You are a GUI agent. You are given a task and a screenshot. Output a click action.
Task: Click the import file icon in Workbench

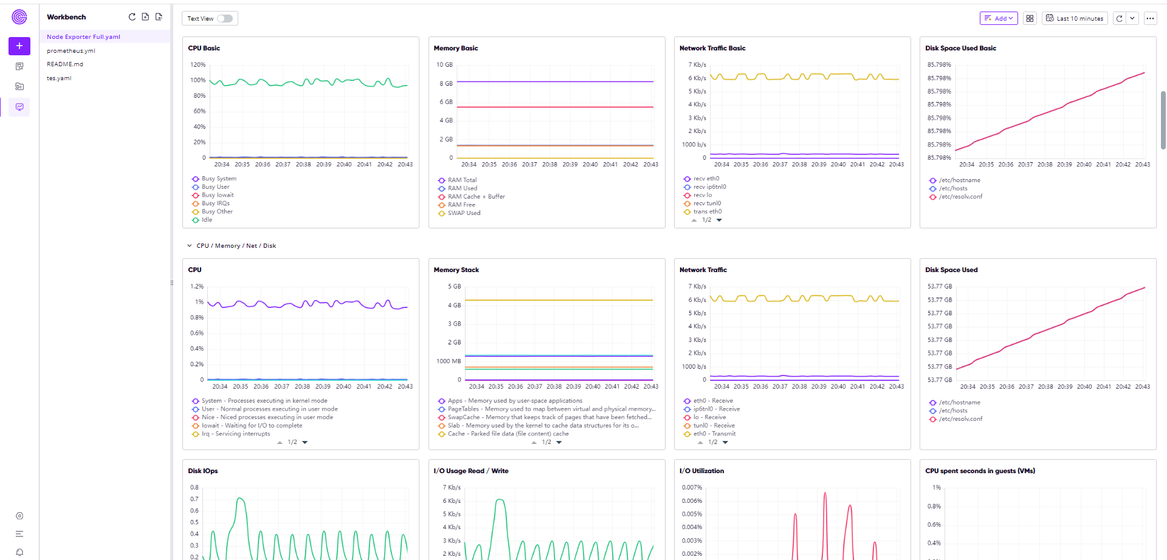click(159, 17)
